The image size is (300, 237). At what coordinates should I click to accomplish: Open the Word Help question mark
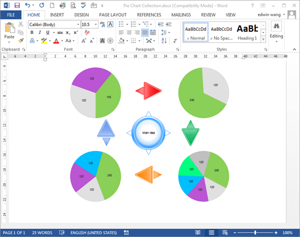point(252,5)
